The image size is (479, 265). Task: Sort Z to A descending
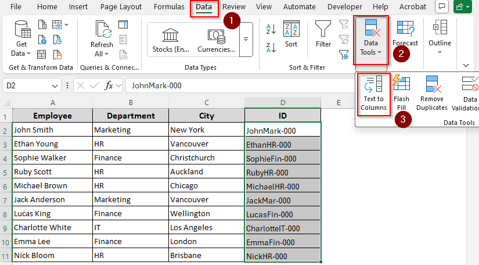(x=271, y=48)
